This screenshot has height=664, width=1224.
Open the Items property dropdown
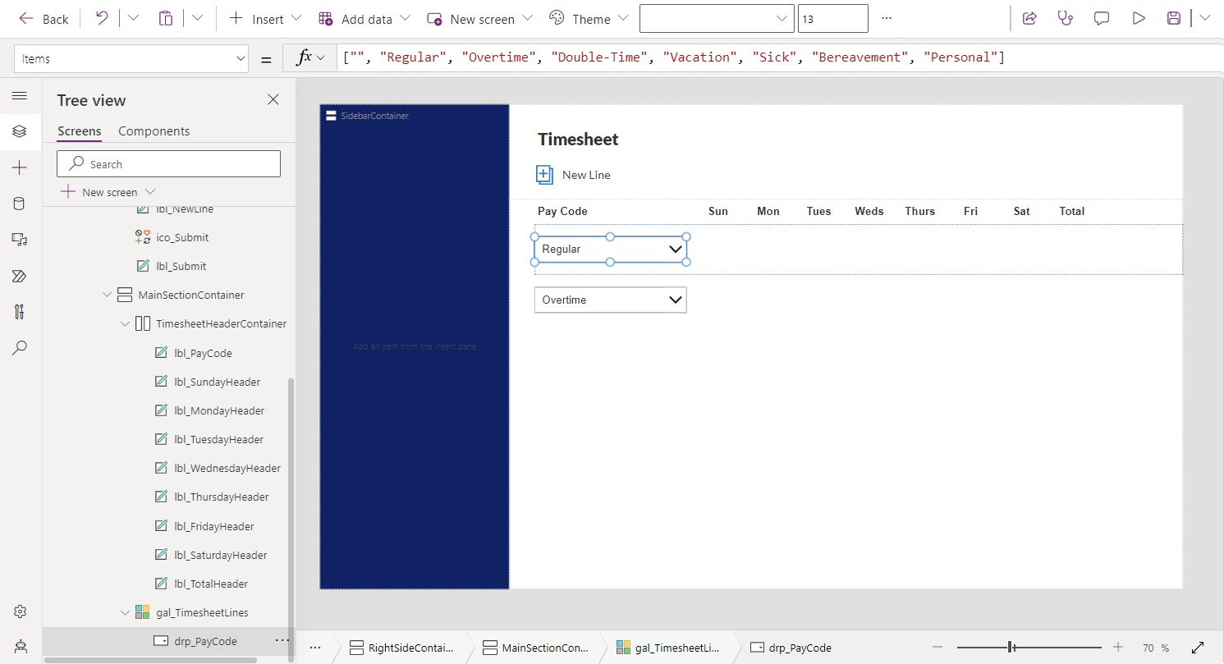pyautogui.click(x=241, y=58)
